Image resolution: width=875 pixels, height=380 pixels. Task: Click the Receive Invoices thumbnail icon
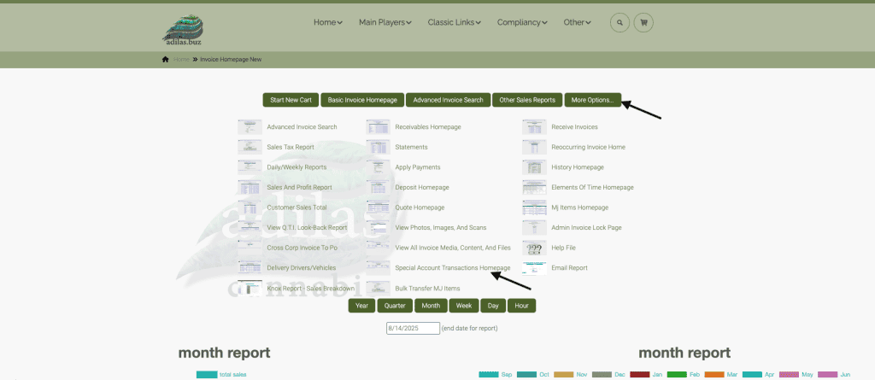[x=534, y=126]
